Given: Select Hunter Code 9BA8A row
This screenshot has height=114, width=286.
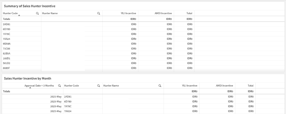Looking at the screenshot, I should (x=7, y=44).
